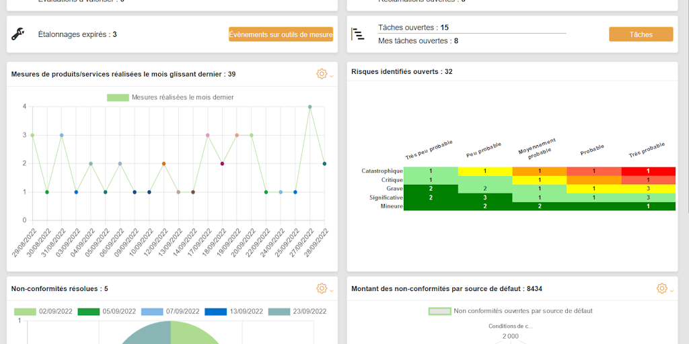Click the teal pie slice of resolved non-conformities

tap(147, 333)
